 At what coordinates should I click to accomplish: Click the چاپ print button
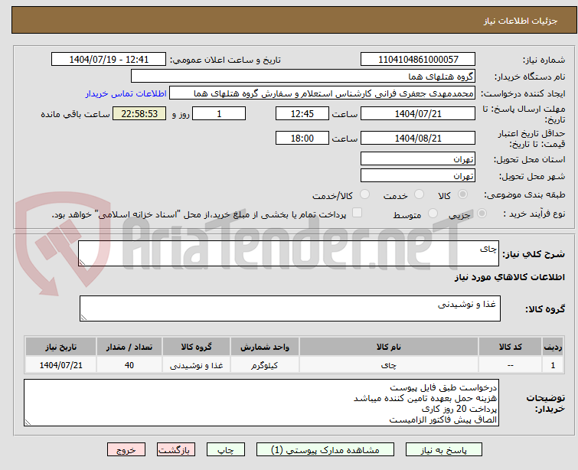(226, 450)
